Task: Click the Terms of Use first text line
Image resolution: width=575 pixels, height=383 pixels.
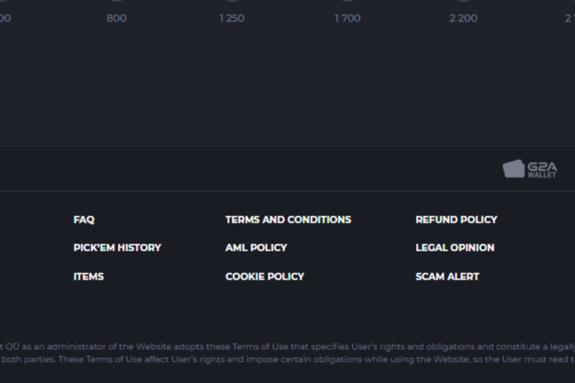Action: [x=287, y=347]
